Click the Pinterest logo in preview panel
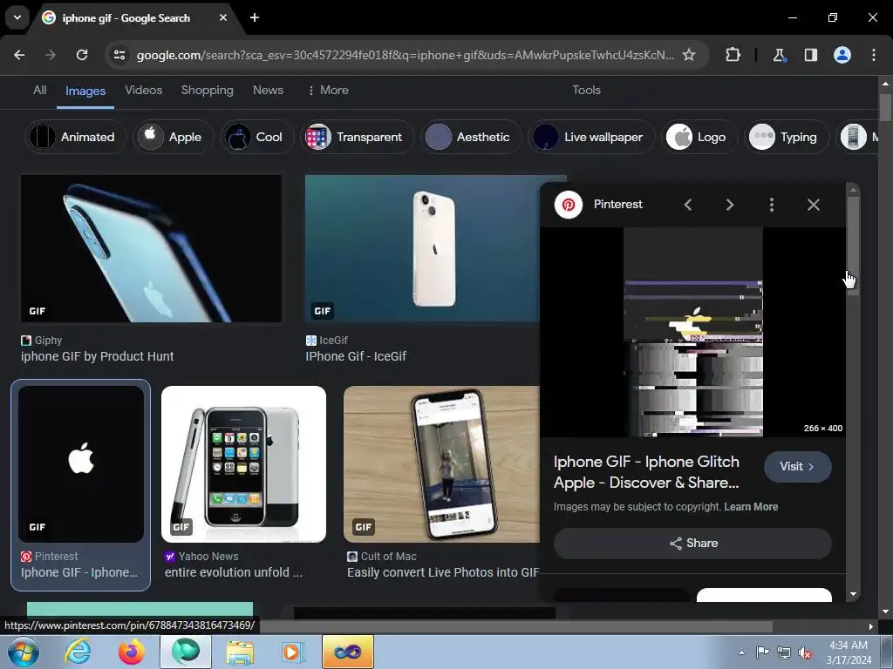 [569, 204]
